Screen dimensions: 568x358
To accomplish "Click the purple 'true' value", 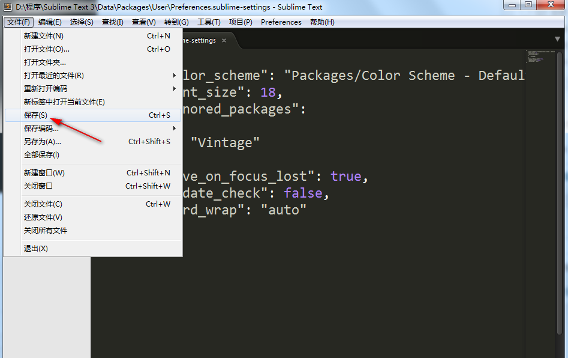I will (345, 176).
